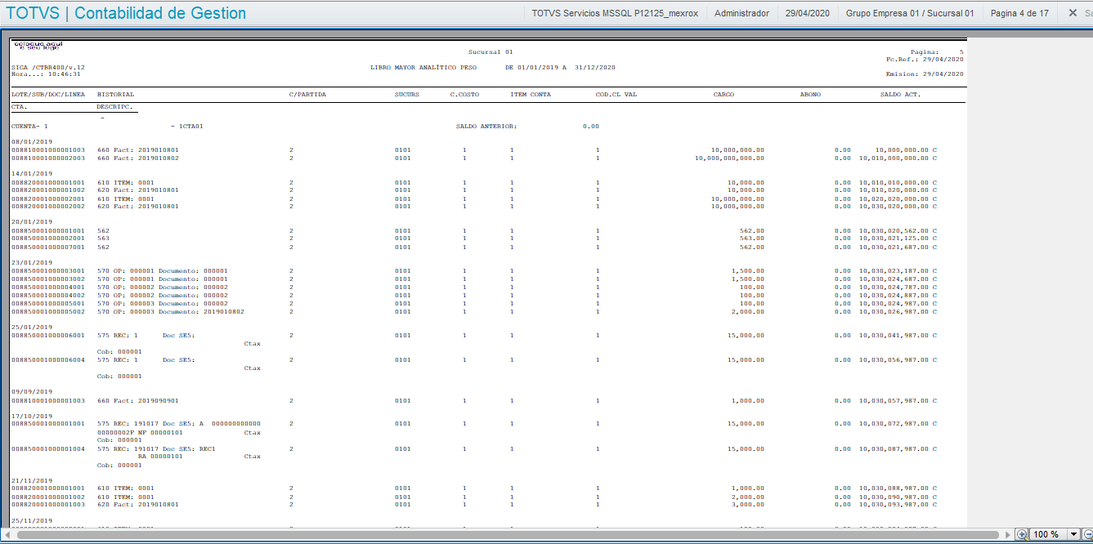Open the 100 % zoom level dropdown arrow
Image resolution: width=1093 pixels, height=544 pixels.
(1074, 534)
